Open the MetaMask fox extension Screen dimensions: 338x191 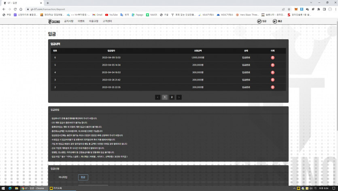coord(296,9)
